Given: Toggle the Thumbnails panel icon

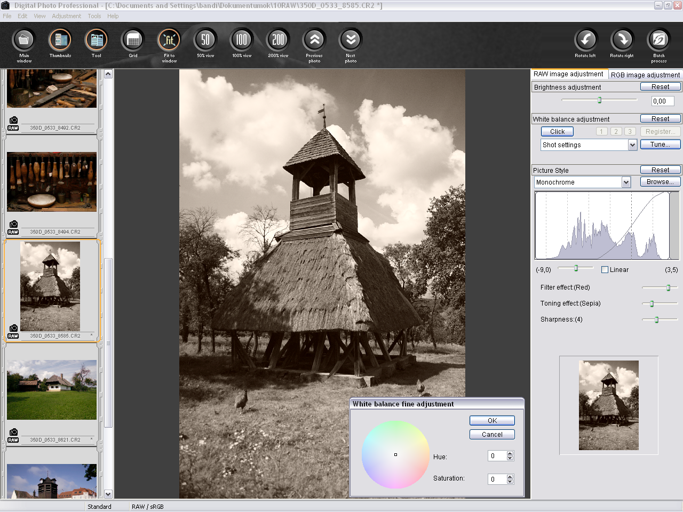Looking at the screenshot, I should click(60, 40).
